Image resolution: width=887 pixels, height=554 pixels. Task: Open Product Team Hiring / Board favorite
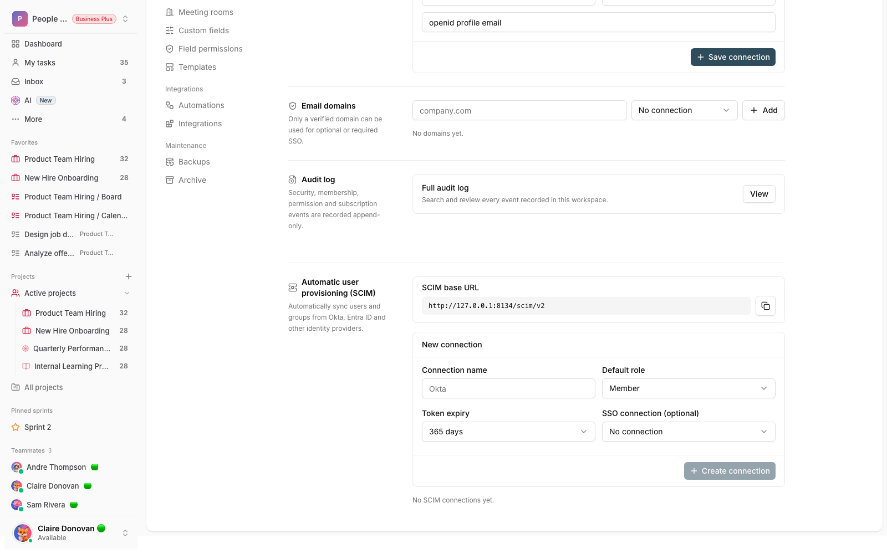coord(71,197)
